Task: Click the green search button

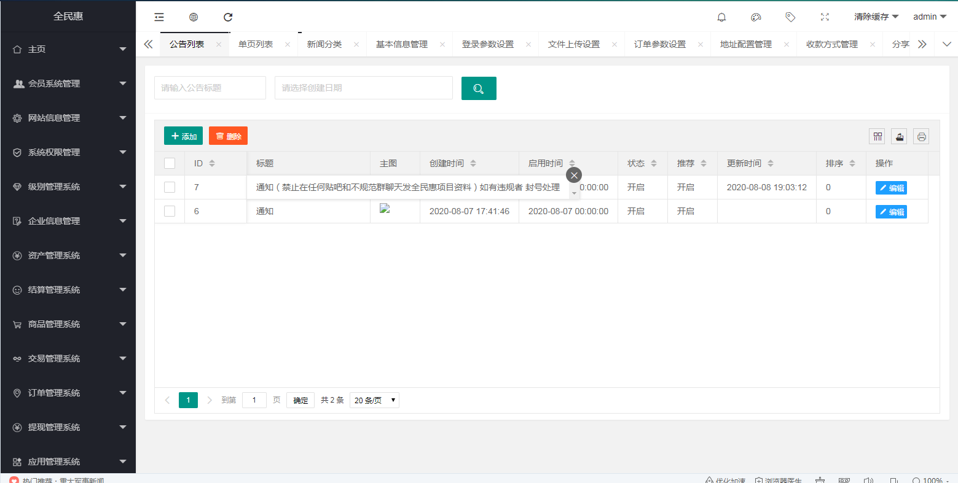Action: coord(479,88)
